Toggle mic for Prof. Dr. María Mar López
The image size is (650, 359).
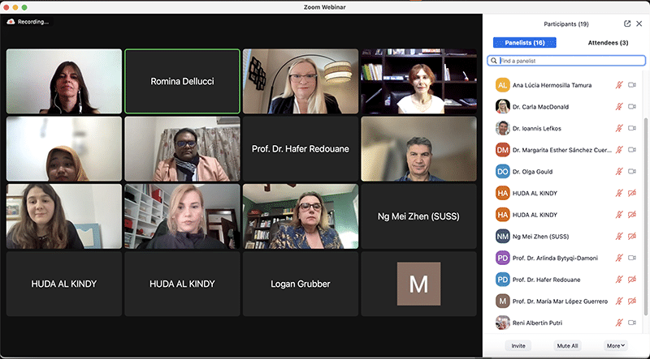tap(619, 301)
